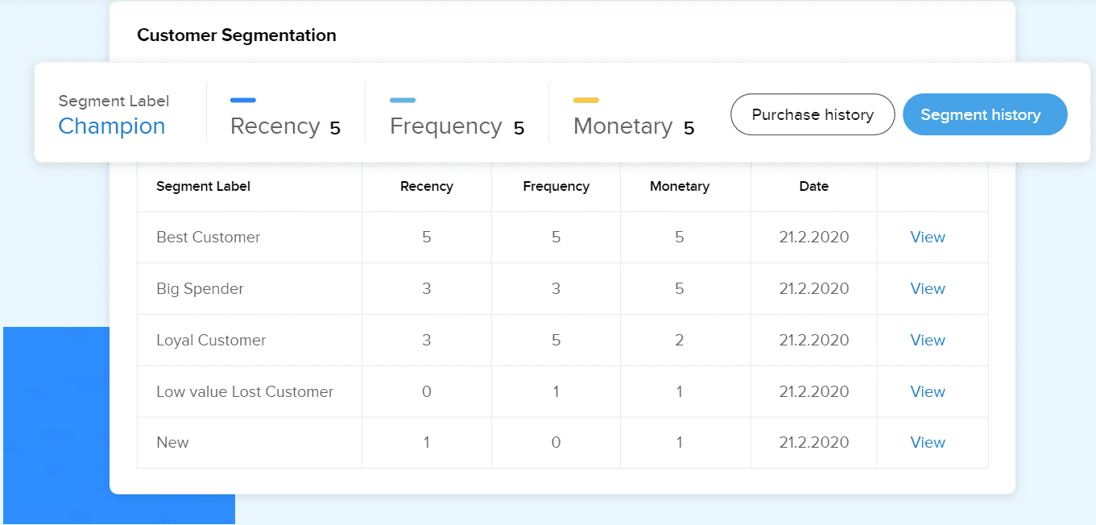This screenshot has width=1096, height=525.
Task: Open View link for Best Customer
Action: tap(928, 237)
